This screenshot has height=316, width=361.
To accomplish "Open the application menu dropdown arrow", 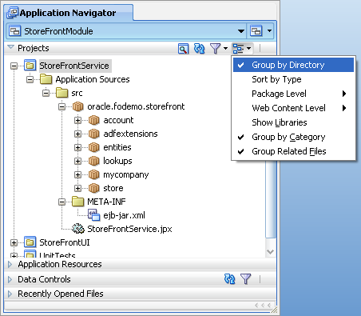I will pyautogui.click(x=269, y=31).
